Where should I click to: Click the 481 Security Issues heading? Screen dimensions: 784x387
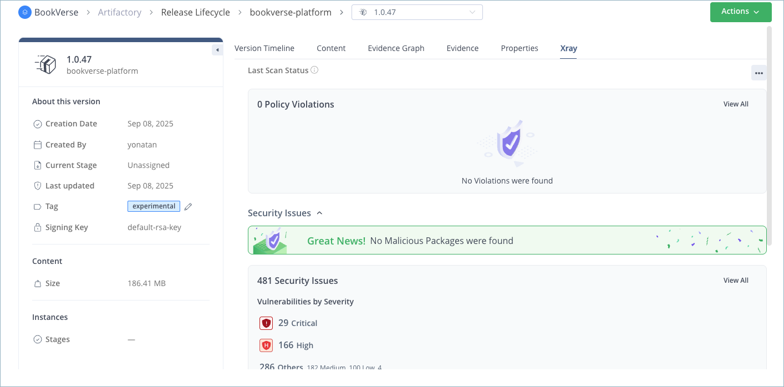pos(298,281)
